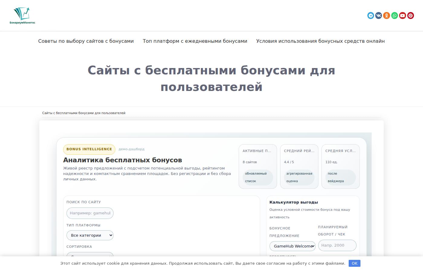Click the Активные stat card showing 8 сайтов
The image size is (423, 271).
tap(258, 167)
